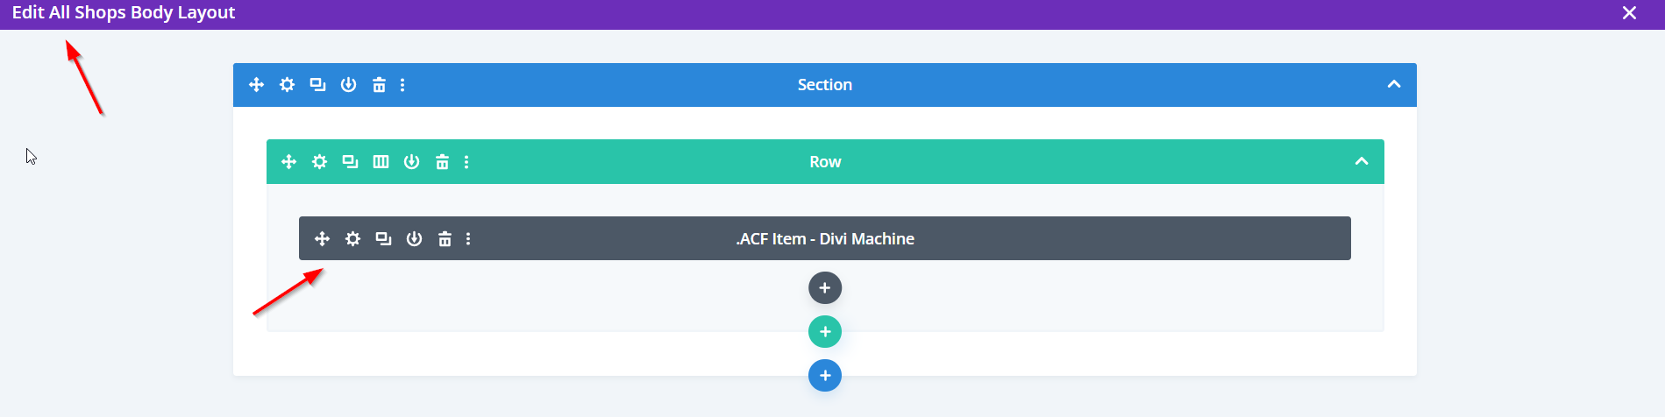The width and height of the screenshot is (1665, 417).
Task: Duplicate the Section
Action: tap(317, 85)
